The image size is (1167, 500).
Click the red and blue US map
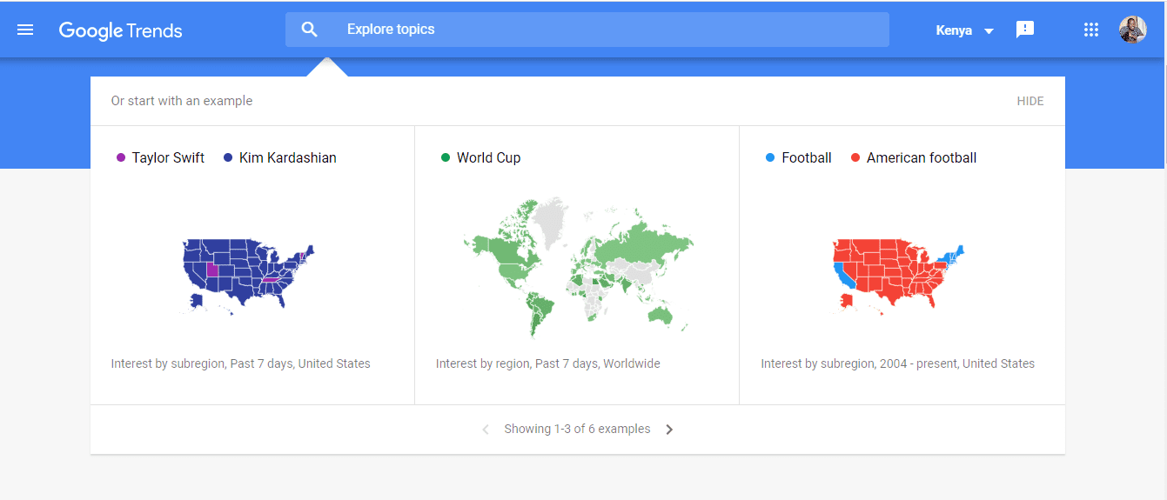pyautogui.click(x=900, y=275)
